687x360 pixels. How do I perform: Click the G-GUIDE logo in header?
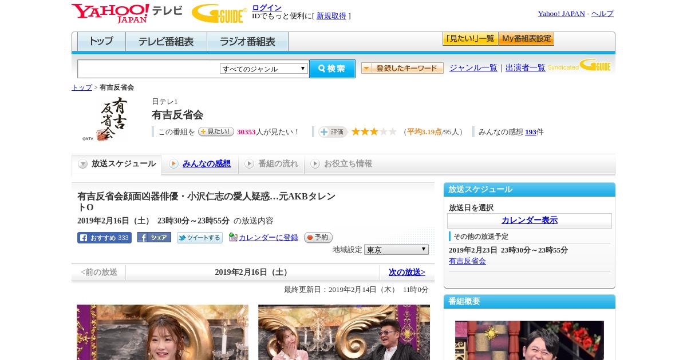pos(219,13)
